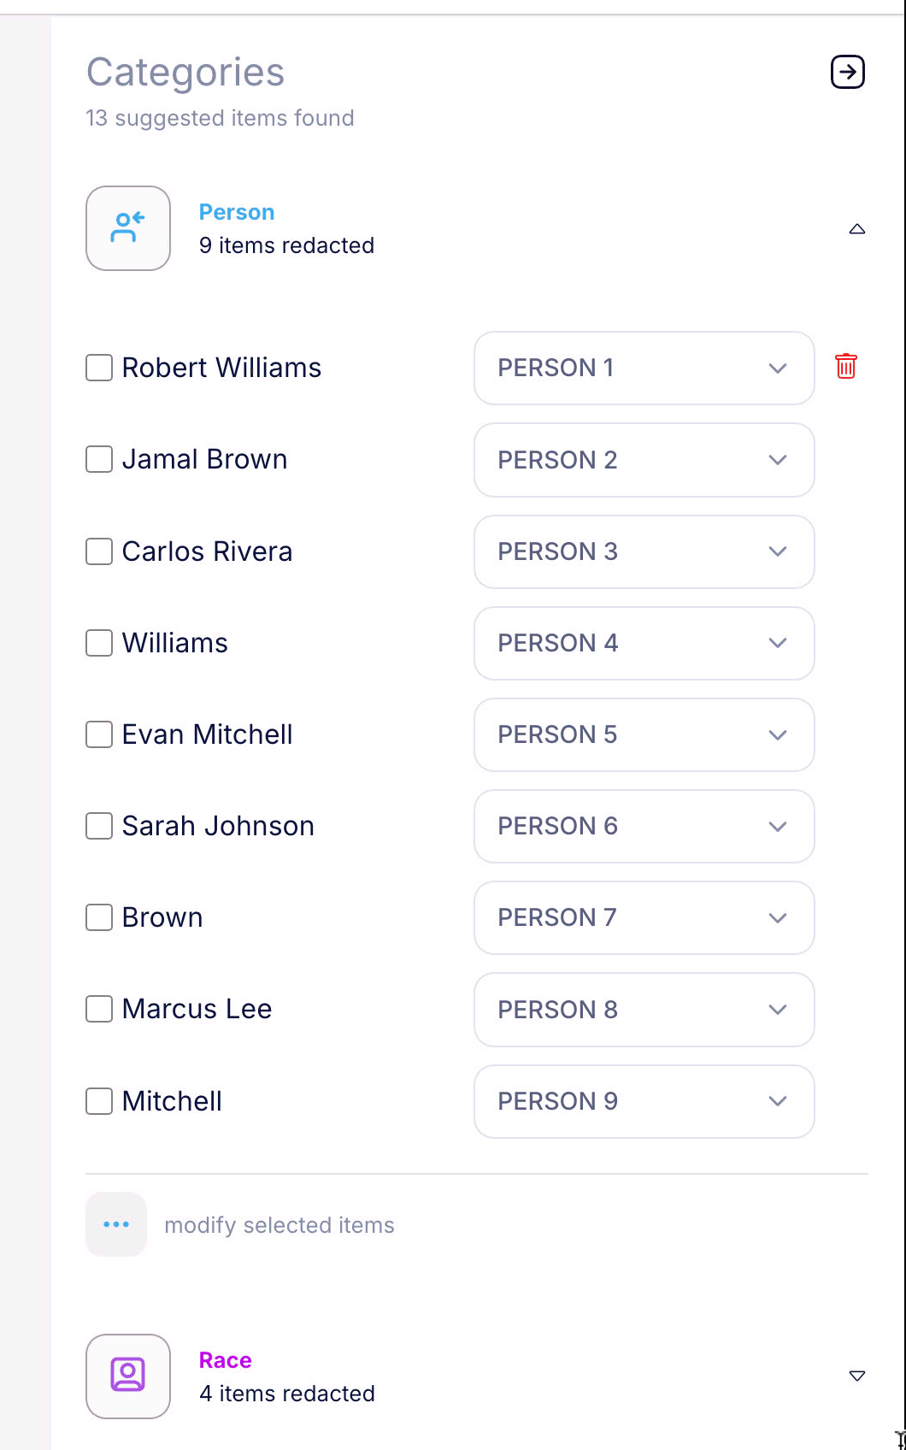Viewport: 906px width, 1450px height.
Task: Click the Person category heading
Action: click(237, 212)
